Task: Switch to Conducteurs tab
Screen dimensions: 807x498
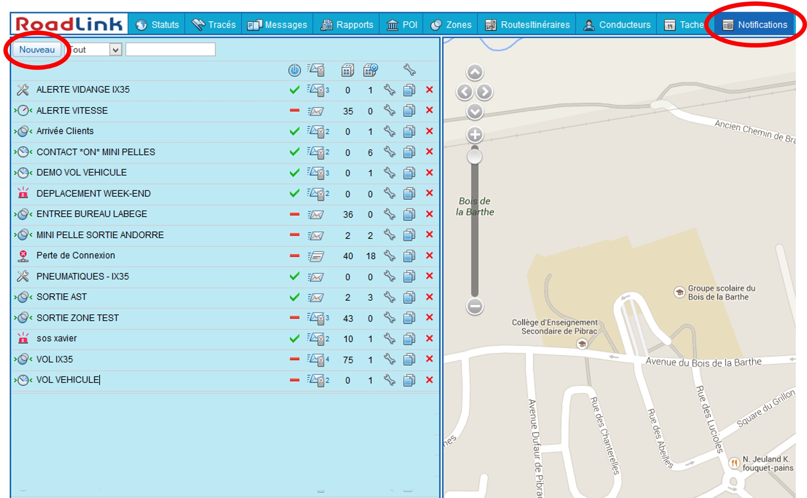Action: point(617,25)
